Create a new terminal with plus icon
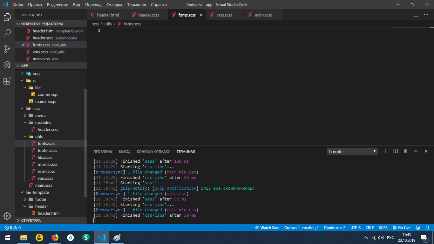434x244 pixels. (385, 151)
